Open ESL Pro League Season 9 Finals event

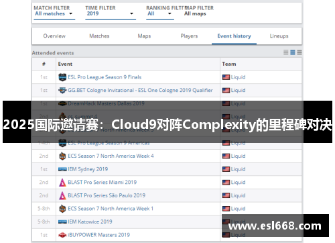(x=105, y=77)
